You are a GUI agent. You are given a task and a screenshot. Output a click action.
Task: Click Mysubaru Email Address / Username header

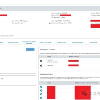[x=87, y=83]
